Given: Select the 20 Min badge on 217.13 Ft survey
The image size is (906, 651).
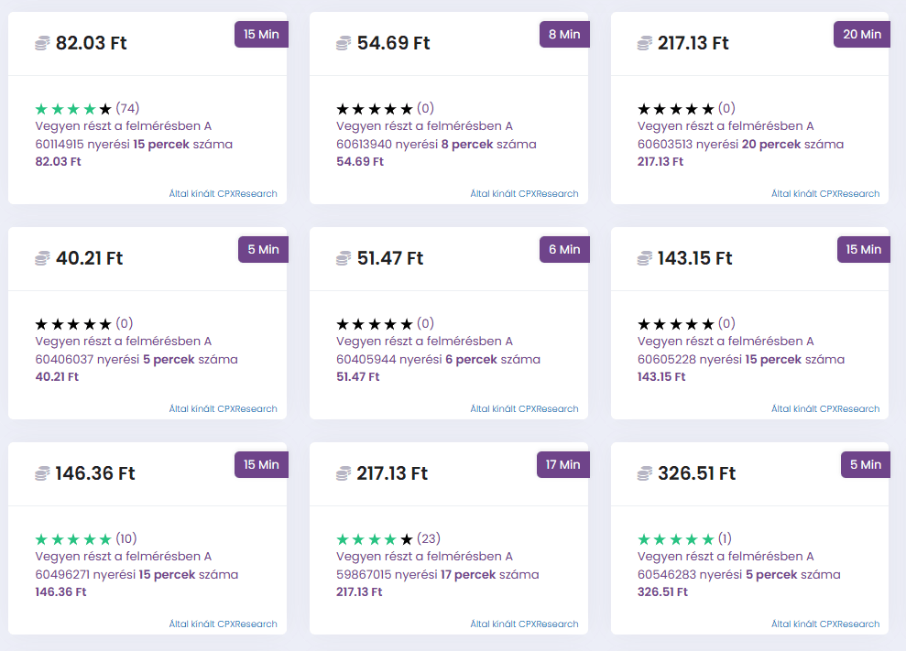Looking at the screenshot, I should (862, 34).
